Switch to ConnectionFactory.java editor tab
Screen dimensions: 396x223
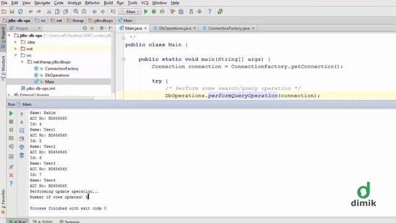228,28
